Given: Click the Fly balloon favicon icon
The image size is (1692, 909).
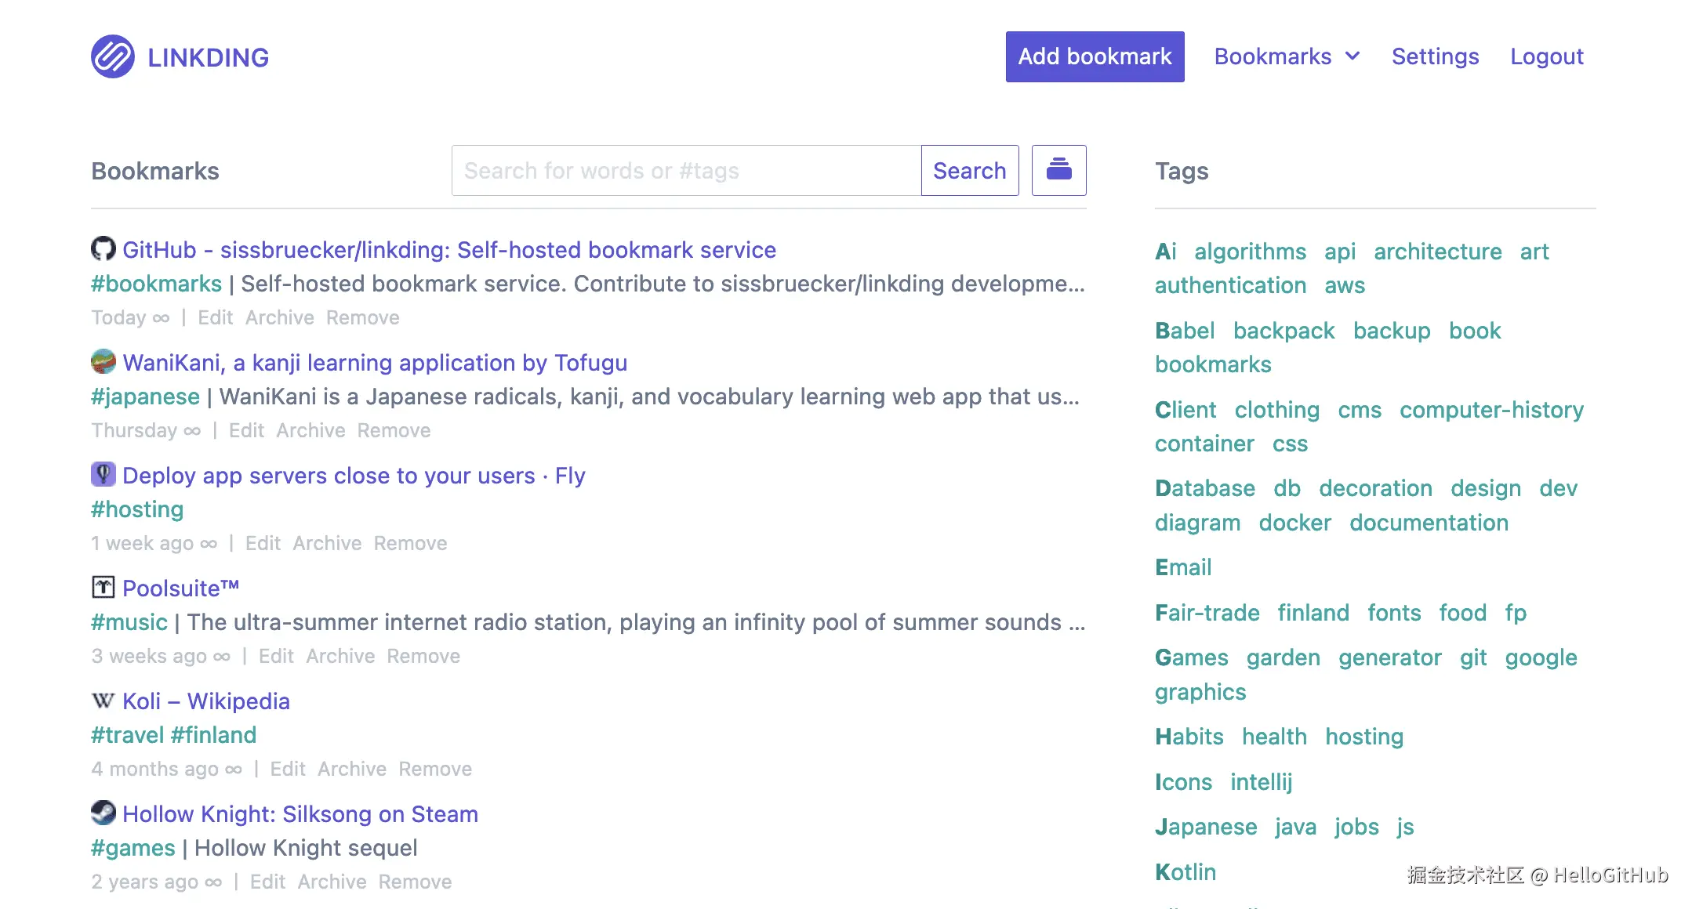Looking at the screenshot, I should click(x=103, y=475).
